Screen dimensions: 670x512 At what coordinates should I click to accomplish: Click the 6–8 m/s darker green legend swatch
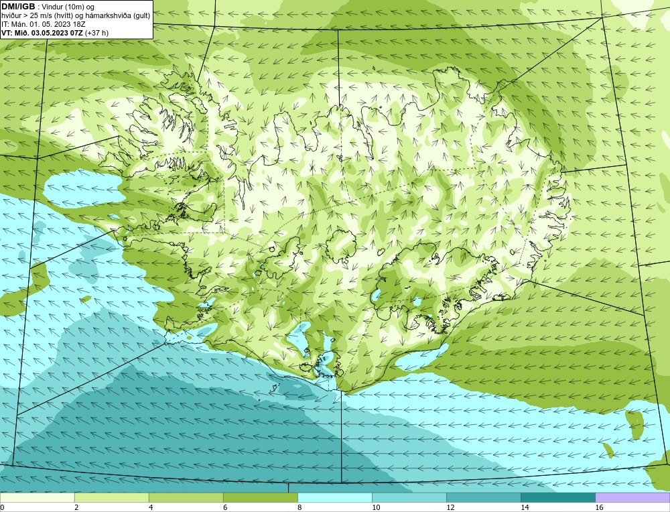[260, 497]
